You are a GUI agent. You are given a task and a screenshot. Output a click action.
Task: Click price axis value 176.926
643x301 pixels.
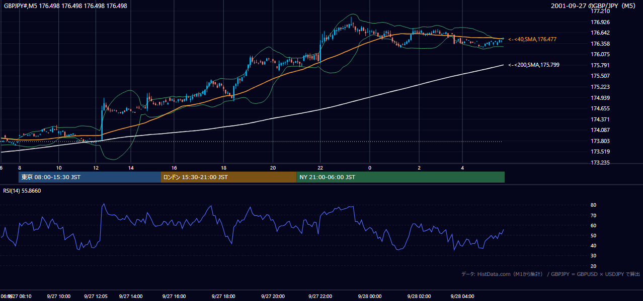point(600,22)
